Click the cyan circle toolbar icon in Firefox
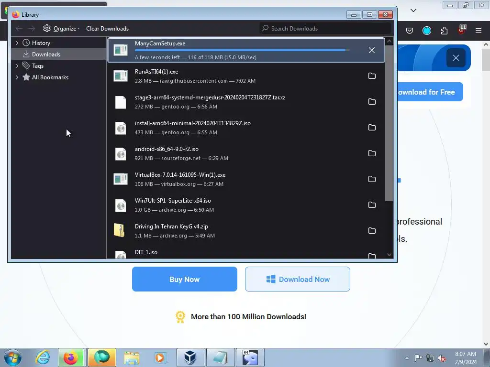Screen dimensions: 490x367 click(x=427, y=30)
